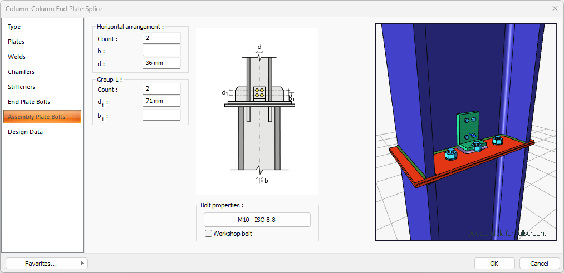Open the End Plate Bolts page

[29, 102]
